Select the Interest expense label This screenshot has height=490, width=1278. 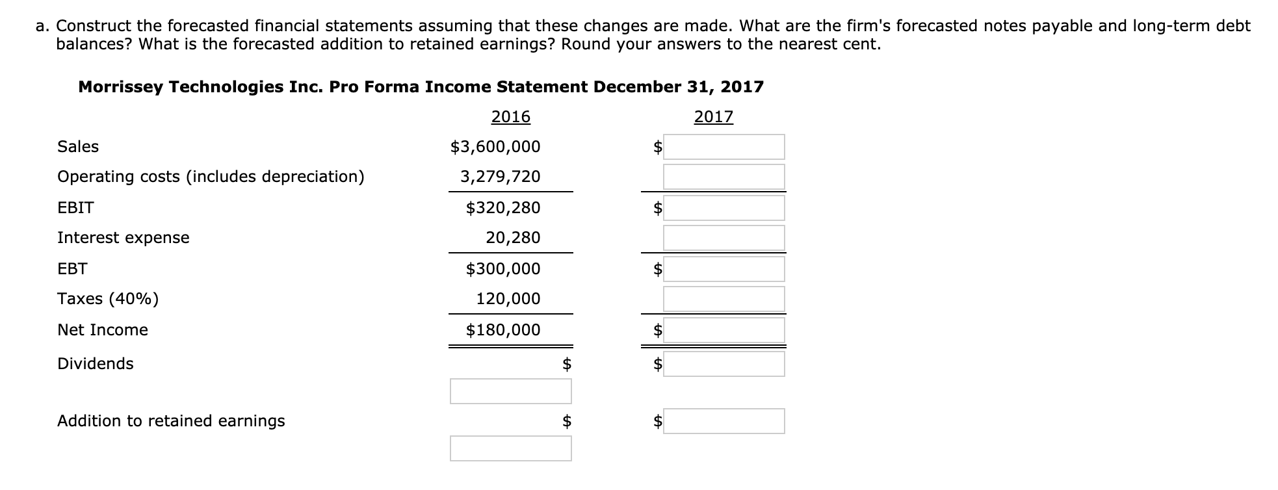[123, 237]
